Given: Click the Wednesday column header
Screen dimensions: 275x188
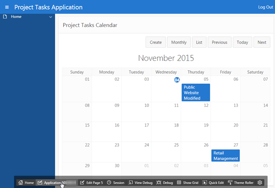Looking at the screenshot, I should coord(166,72).
